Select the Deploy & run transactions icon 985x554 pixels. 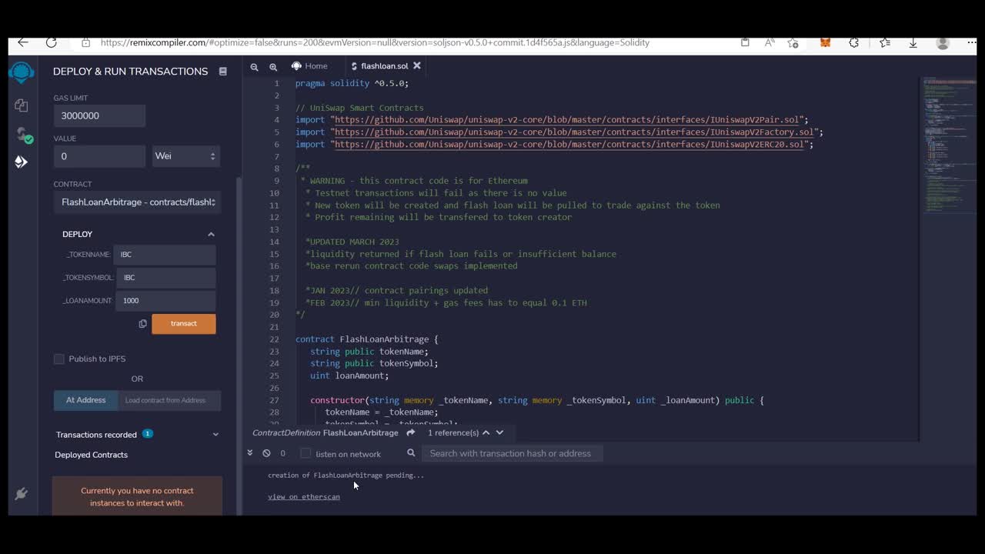pos(22,162)
